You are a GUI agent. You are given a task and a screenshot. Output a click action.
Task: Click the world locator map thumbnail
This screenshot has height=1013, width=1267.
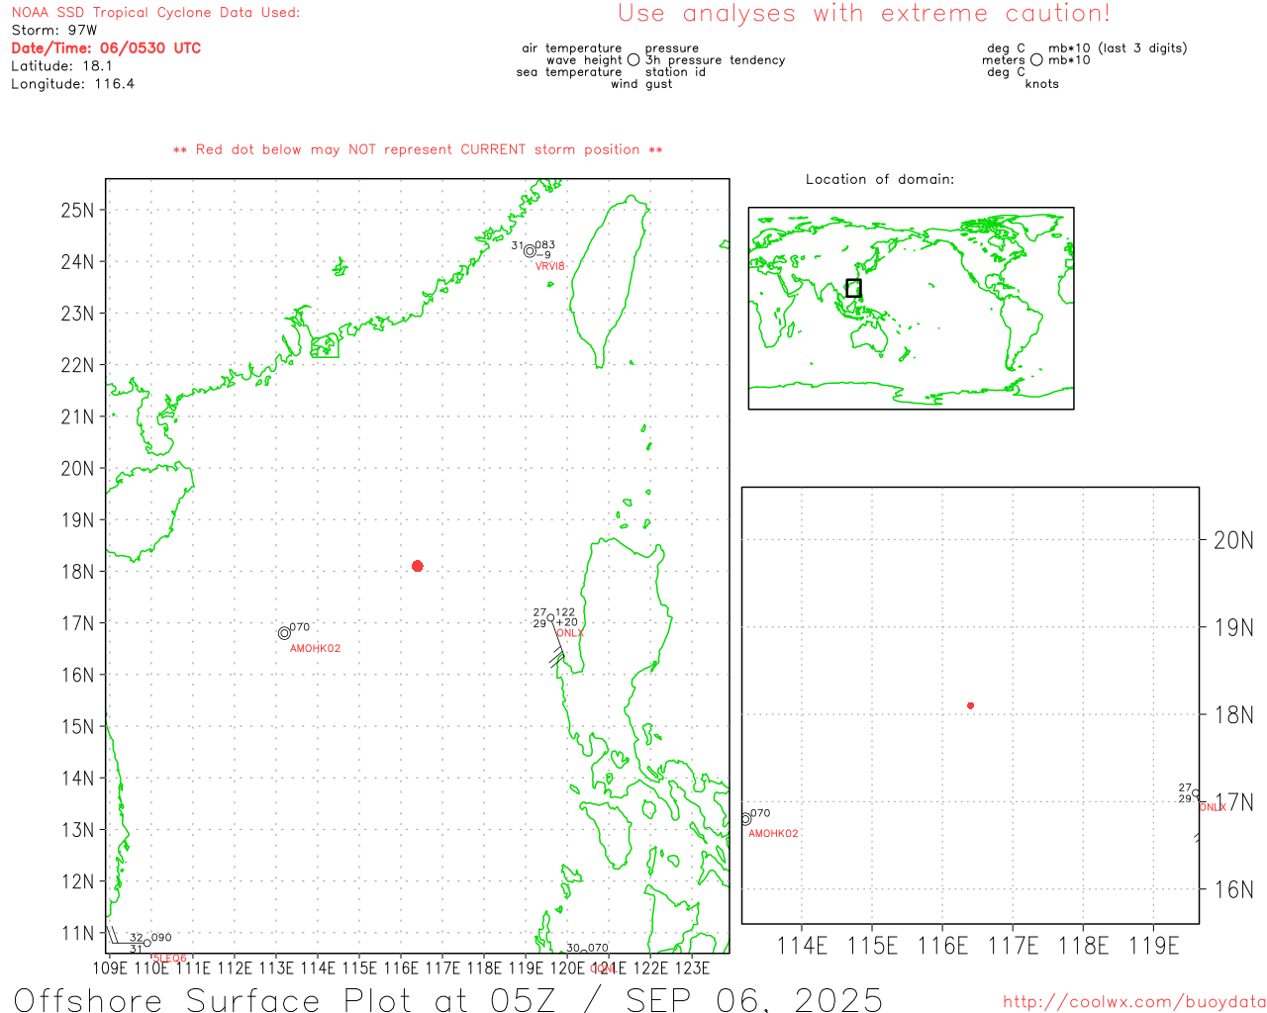click(911, 309)
